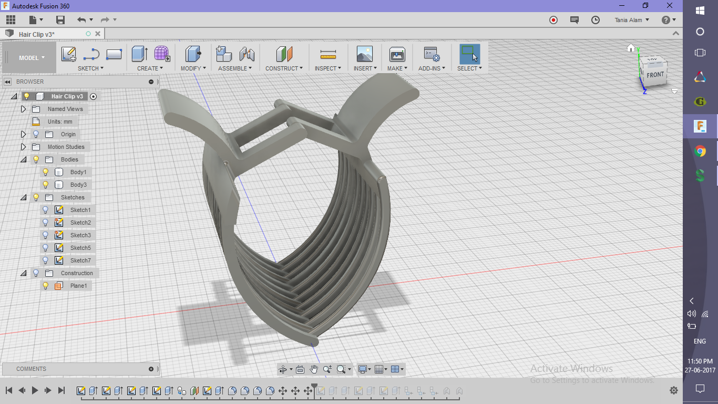Collapse the BROWSER panel with the double arrows
The height and width of the screenshot is (404, 718).
tap(8, 82)
